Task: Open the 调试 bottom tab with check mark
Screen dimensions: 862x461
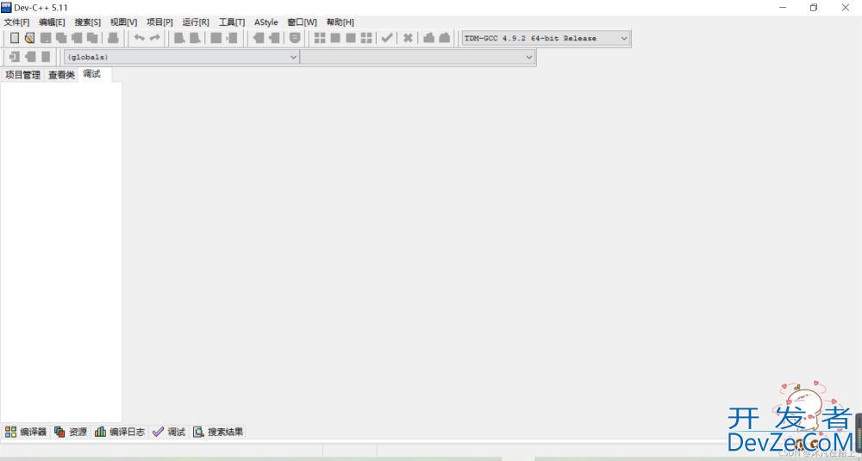Action: (169, 432)
